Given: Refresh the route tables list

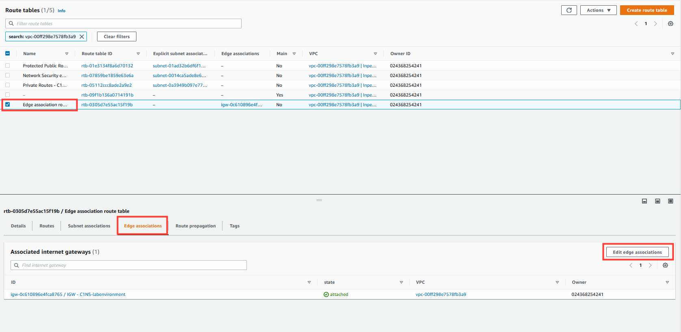Looking at the screenshot, I should (569, 10).
